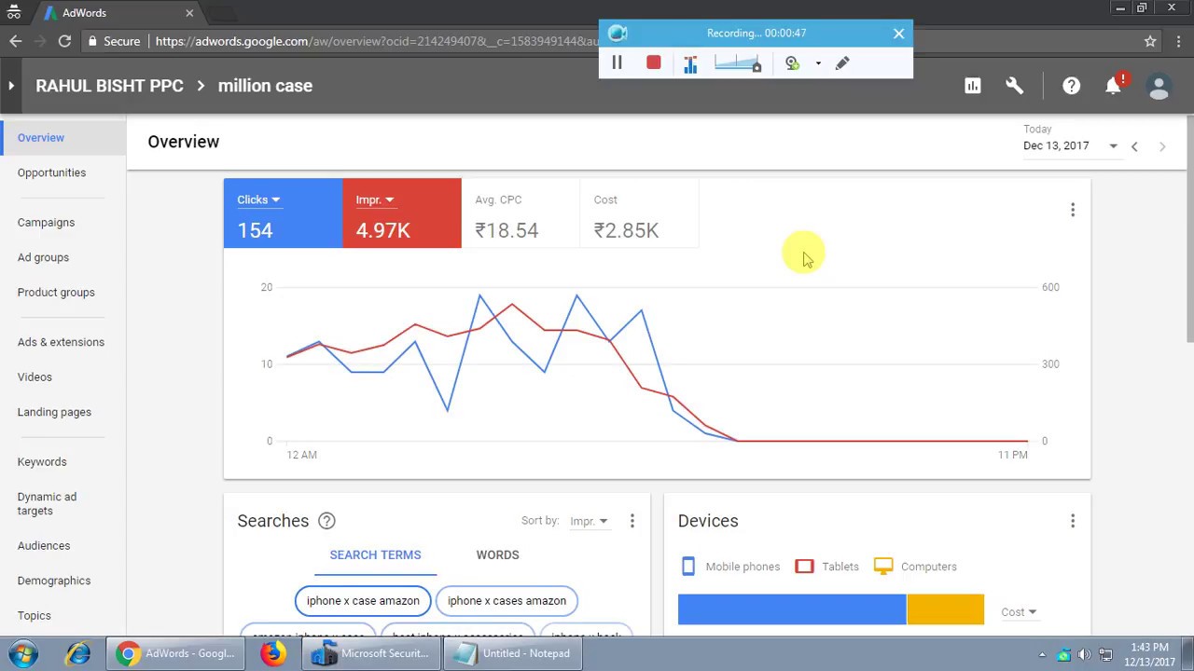Reload the AdWords page
The width and height of the screenshot is (1194, 671).
click(x=64, y=41)
